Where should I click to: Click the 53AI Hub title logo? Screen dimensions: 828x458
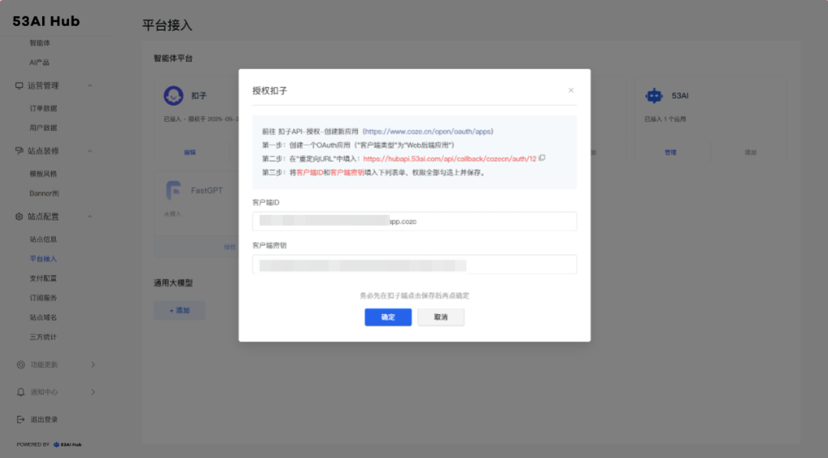(x=46, y=21)
